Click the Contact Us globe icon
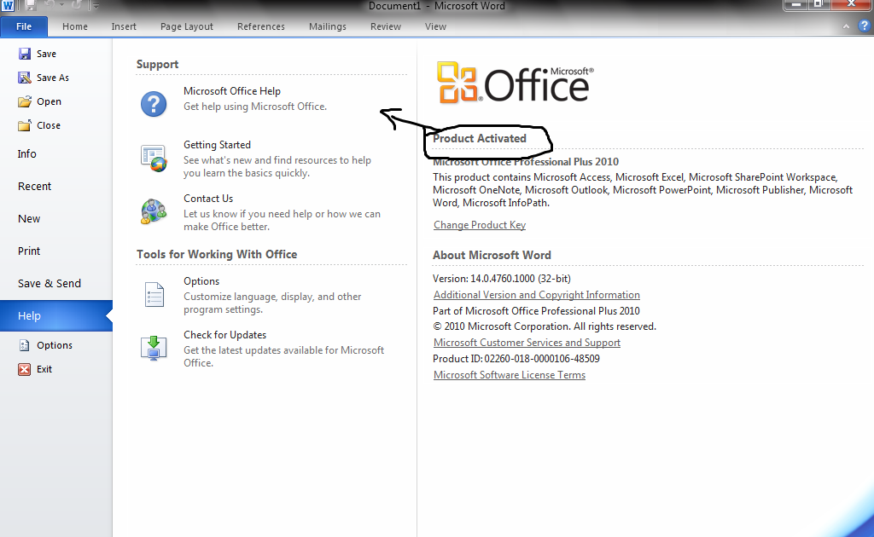This screenshot has width=874, height=537. (x=154, y=211)
